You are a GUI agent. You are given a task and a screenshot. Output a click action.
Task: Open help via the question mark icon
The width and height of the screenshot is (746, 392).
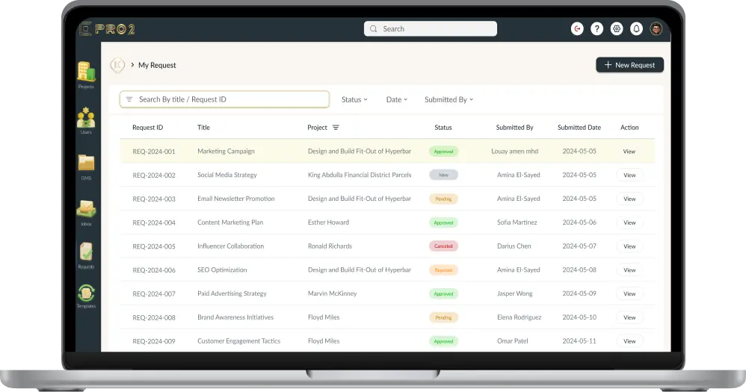coord(597,29)
